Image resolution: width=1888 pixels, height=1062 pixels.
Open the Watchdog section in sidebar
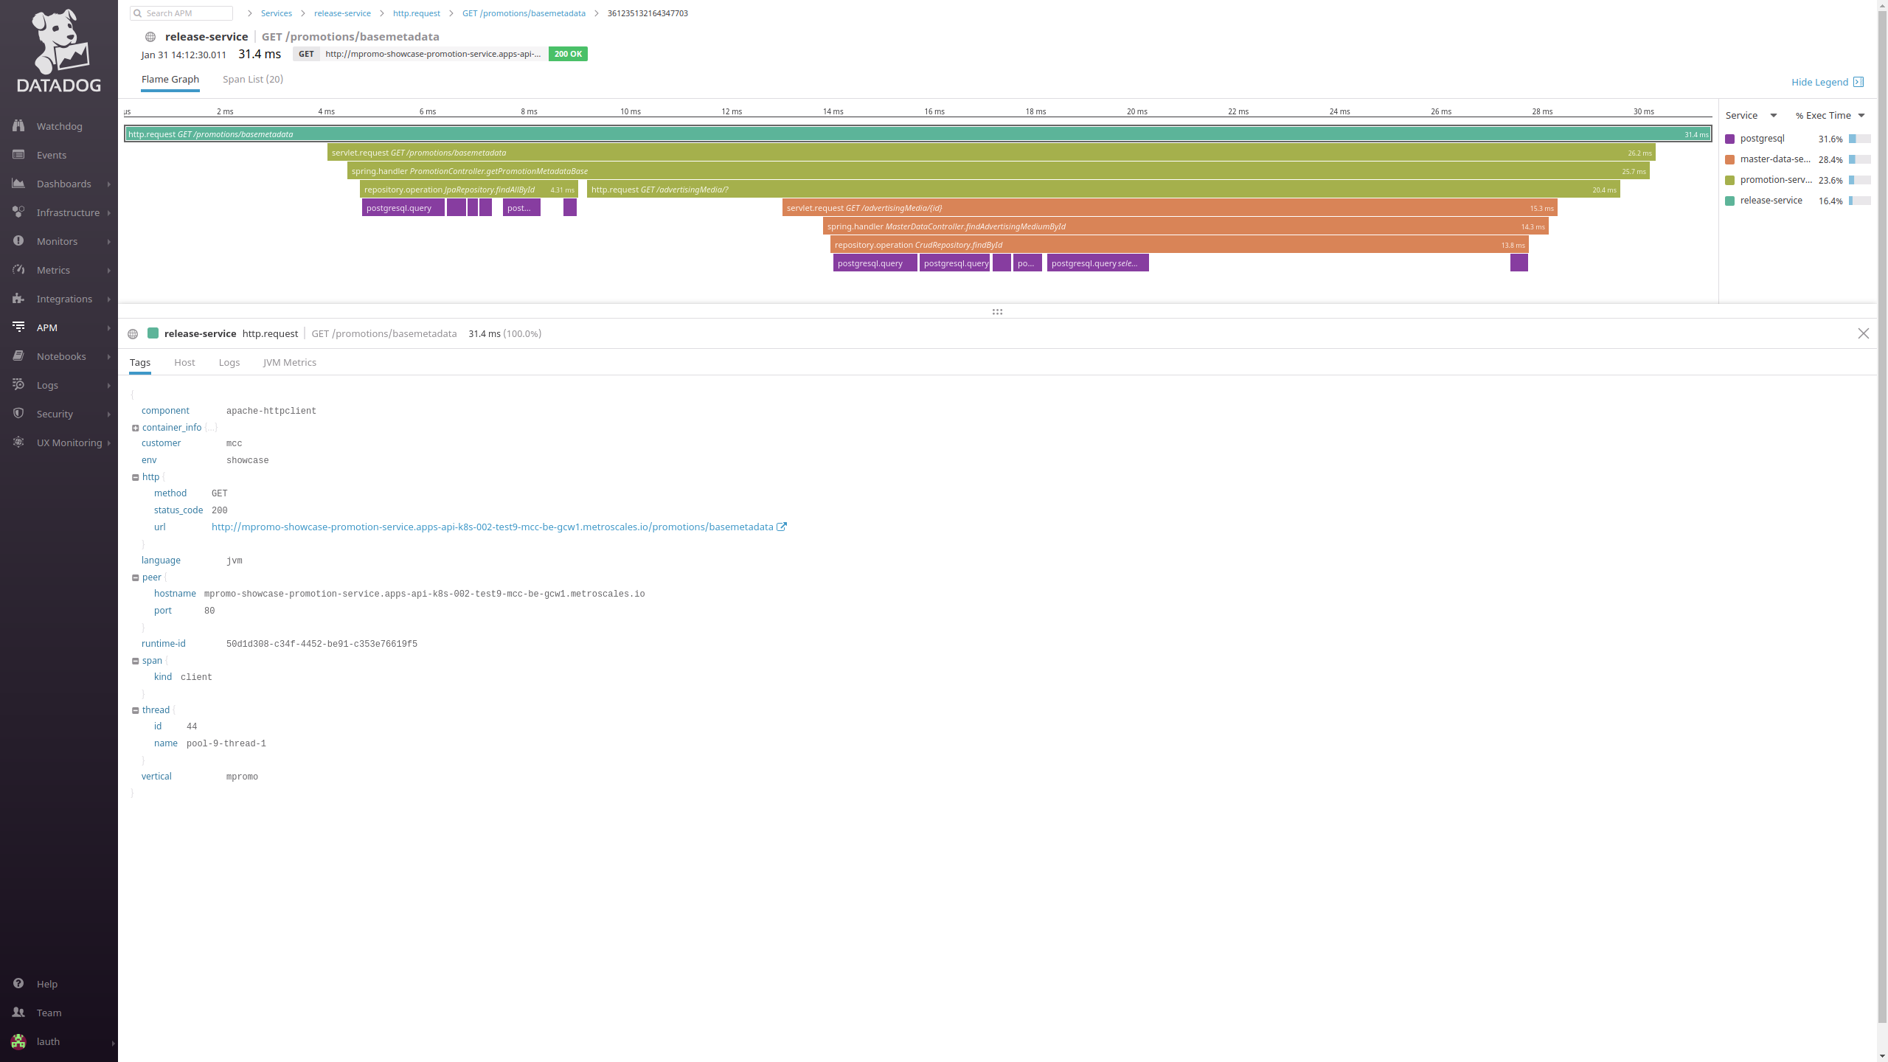pyautogui.click(x=59, y=126)
